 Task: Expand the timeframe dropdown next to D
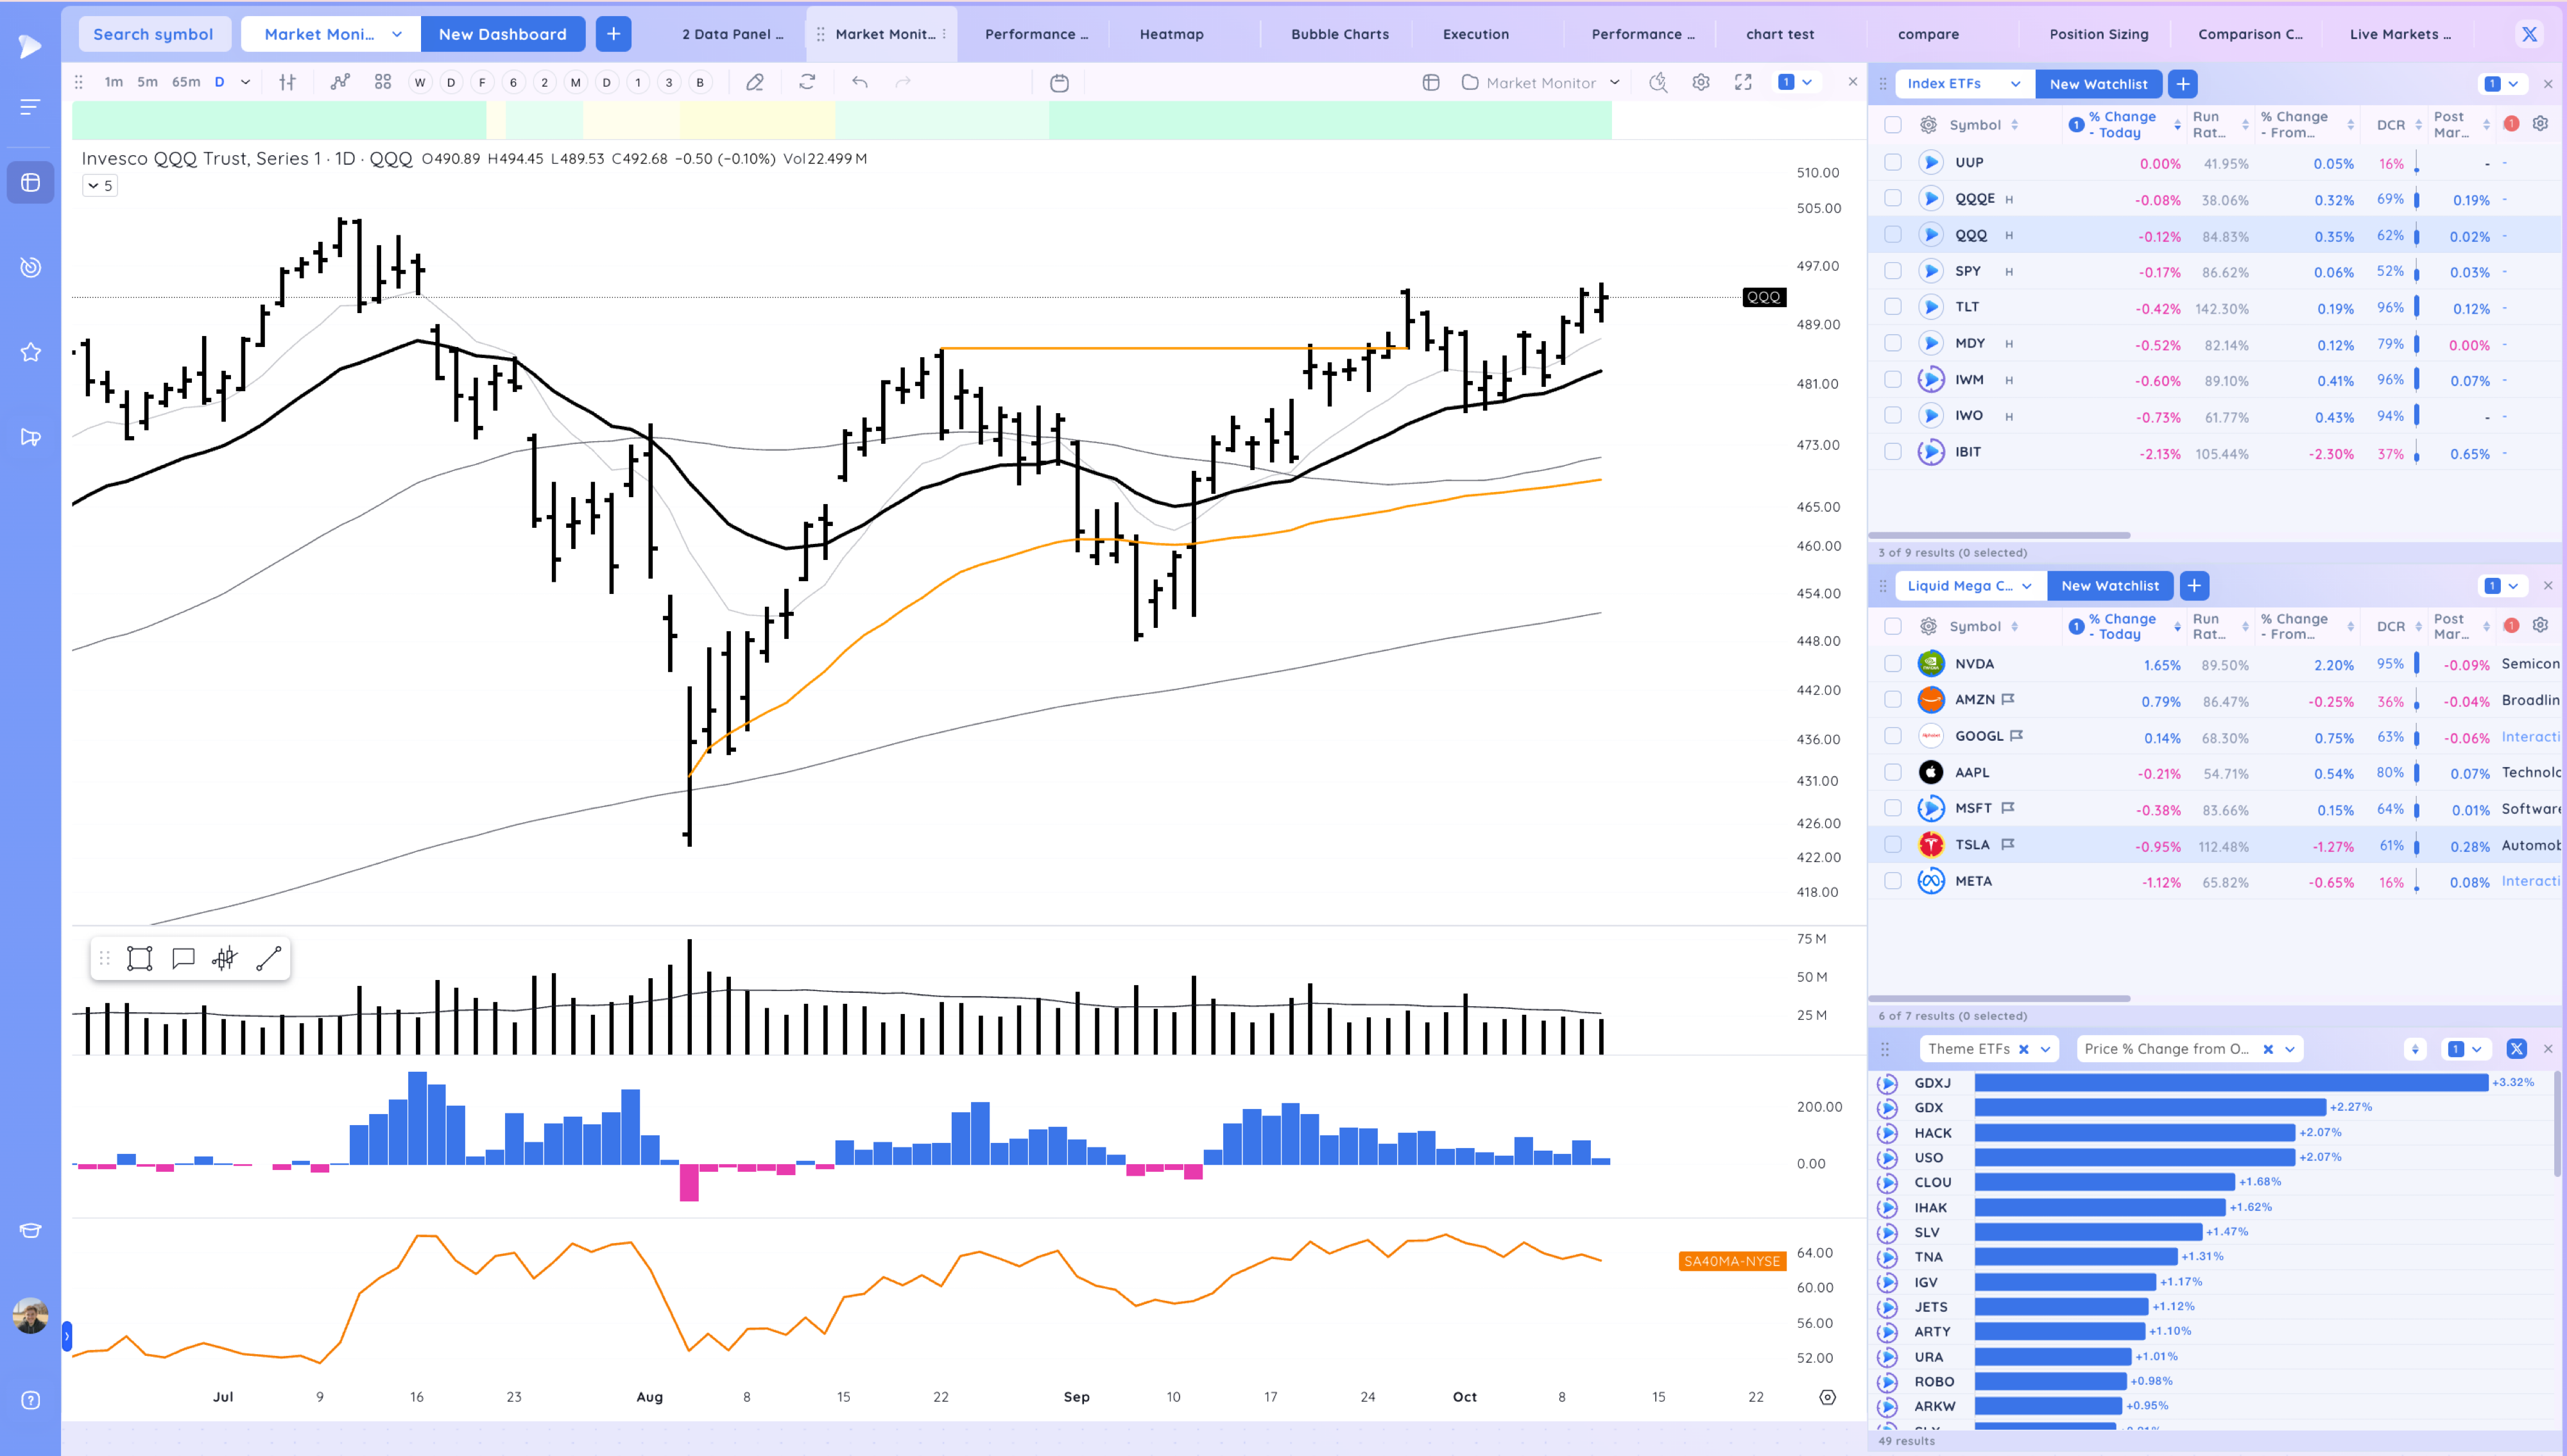245,82
